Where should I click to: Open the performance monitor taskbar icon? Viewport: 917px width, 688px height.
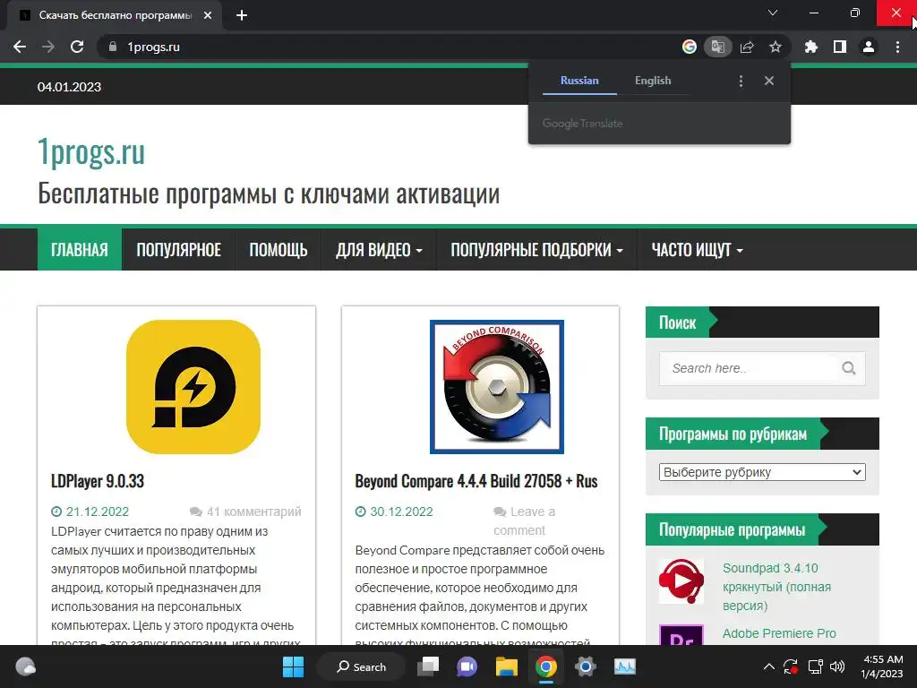624,666
